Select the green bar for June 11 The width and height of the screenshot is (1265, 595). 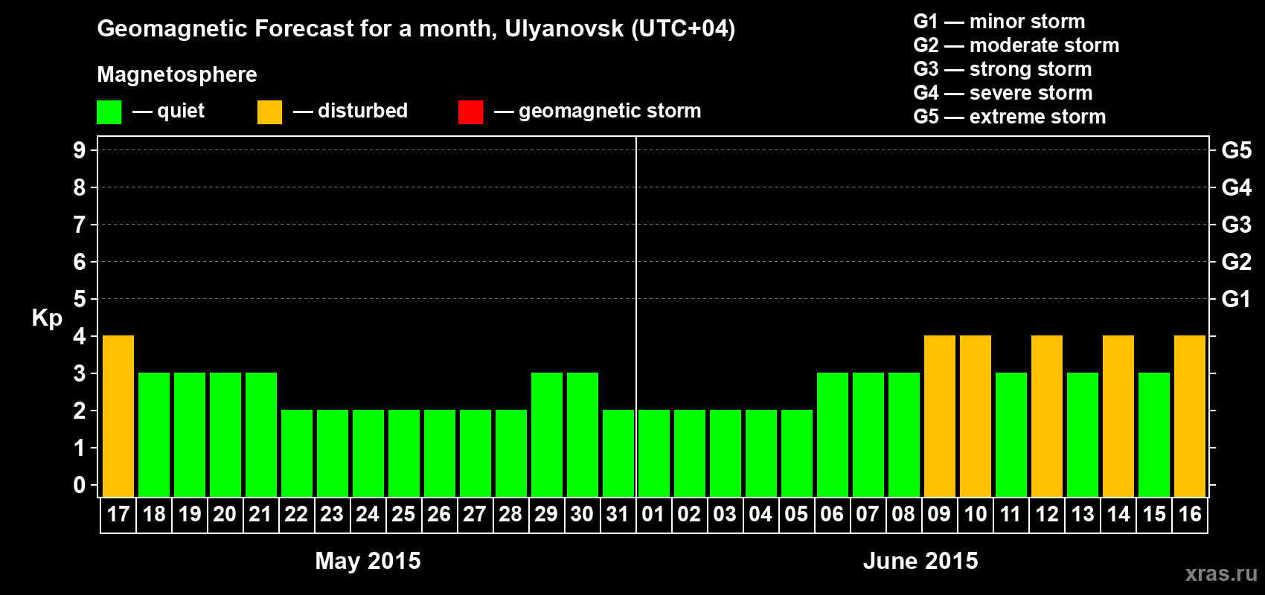point(1011,434)
